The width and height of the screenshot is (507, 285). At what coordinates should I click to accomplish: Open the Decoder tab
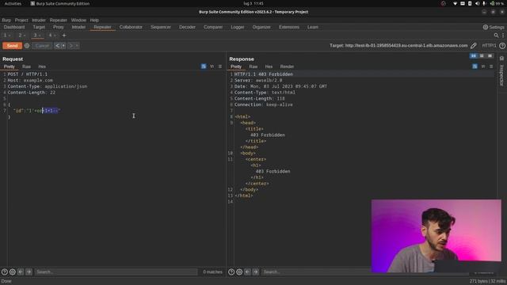(187, 27)
